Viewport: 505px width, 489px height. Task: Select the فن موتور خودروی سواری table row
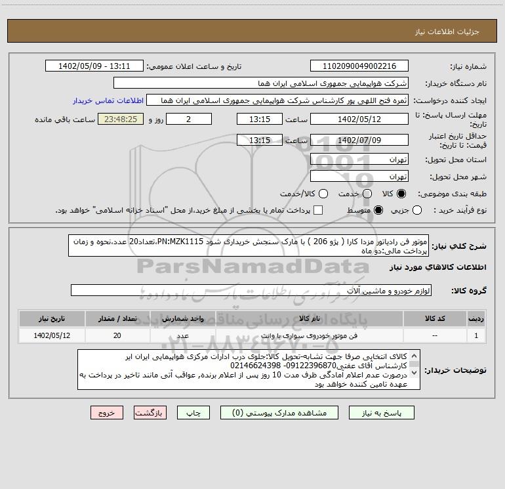[253, 335]
